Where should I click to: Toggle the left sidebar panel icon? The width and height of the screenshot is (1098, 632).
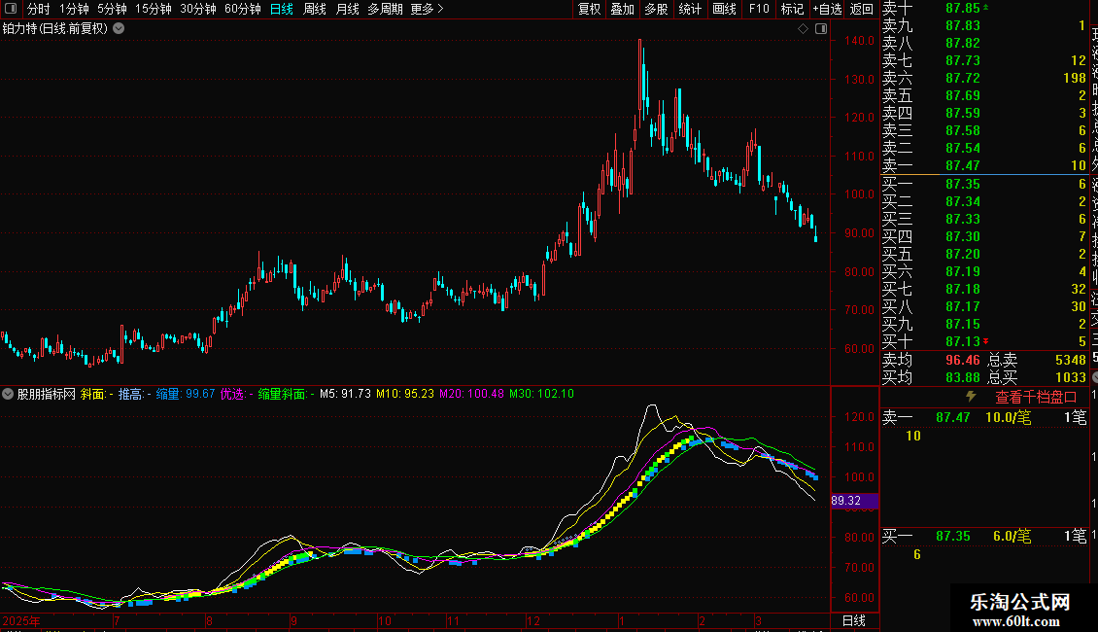(11, 9)
